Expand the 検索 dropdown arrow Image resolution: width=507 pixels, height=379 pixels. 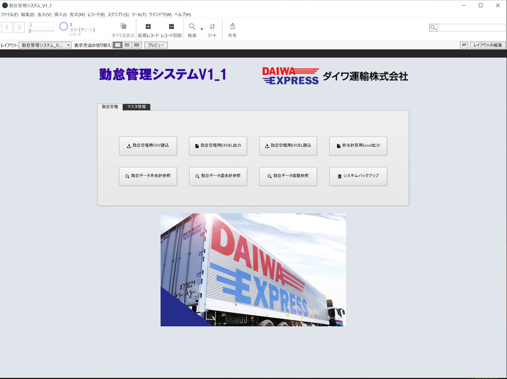click(202, 29)
